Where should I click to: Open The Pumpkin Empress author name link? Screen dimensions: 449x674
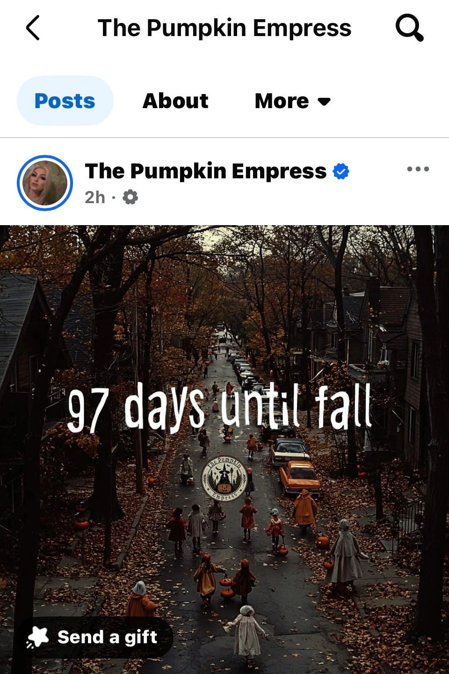click(206, 171)
